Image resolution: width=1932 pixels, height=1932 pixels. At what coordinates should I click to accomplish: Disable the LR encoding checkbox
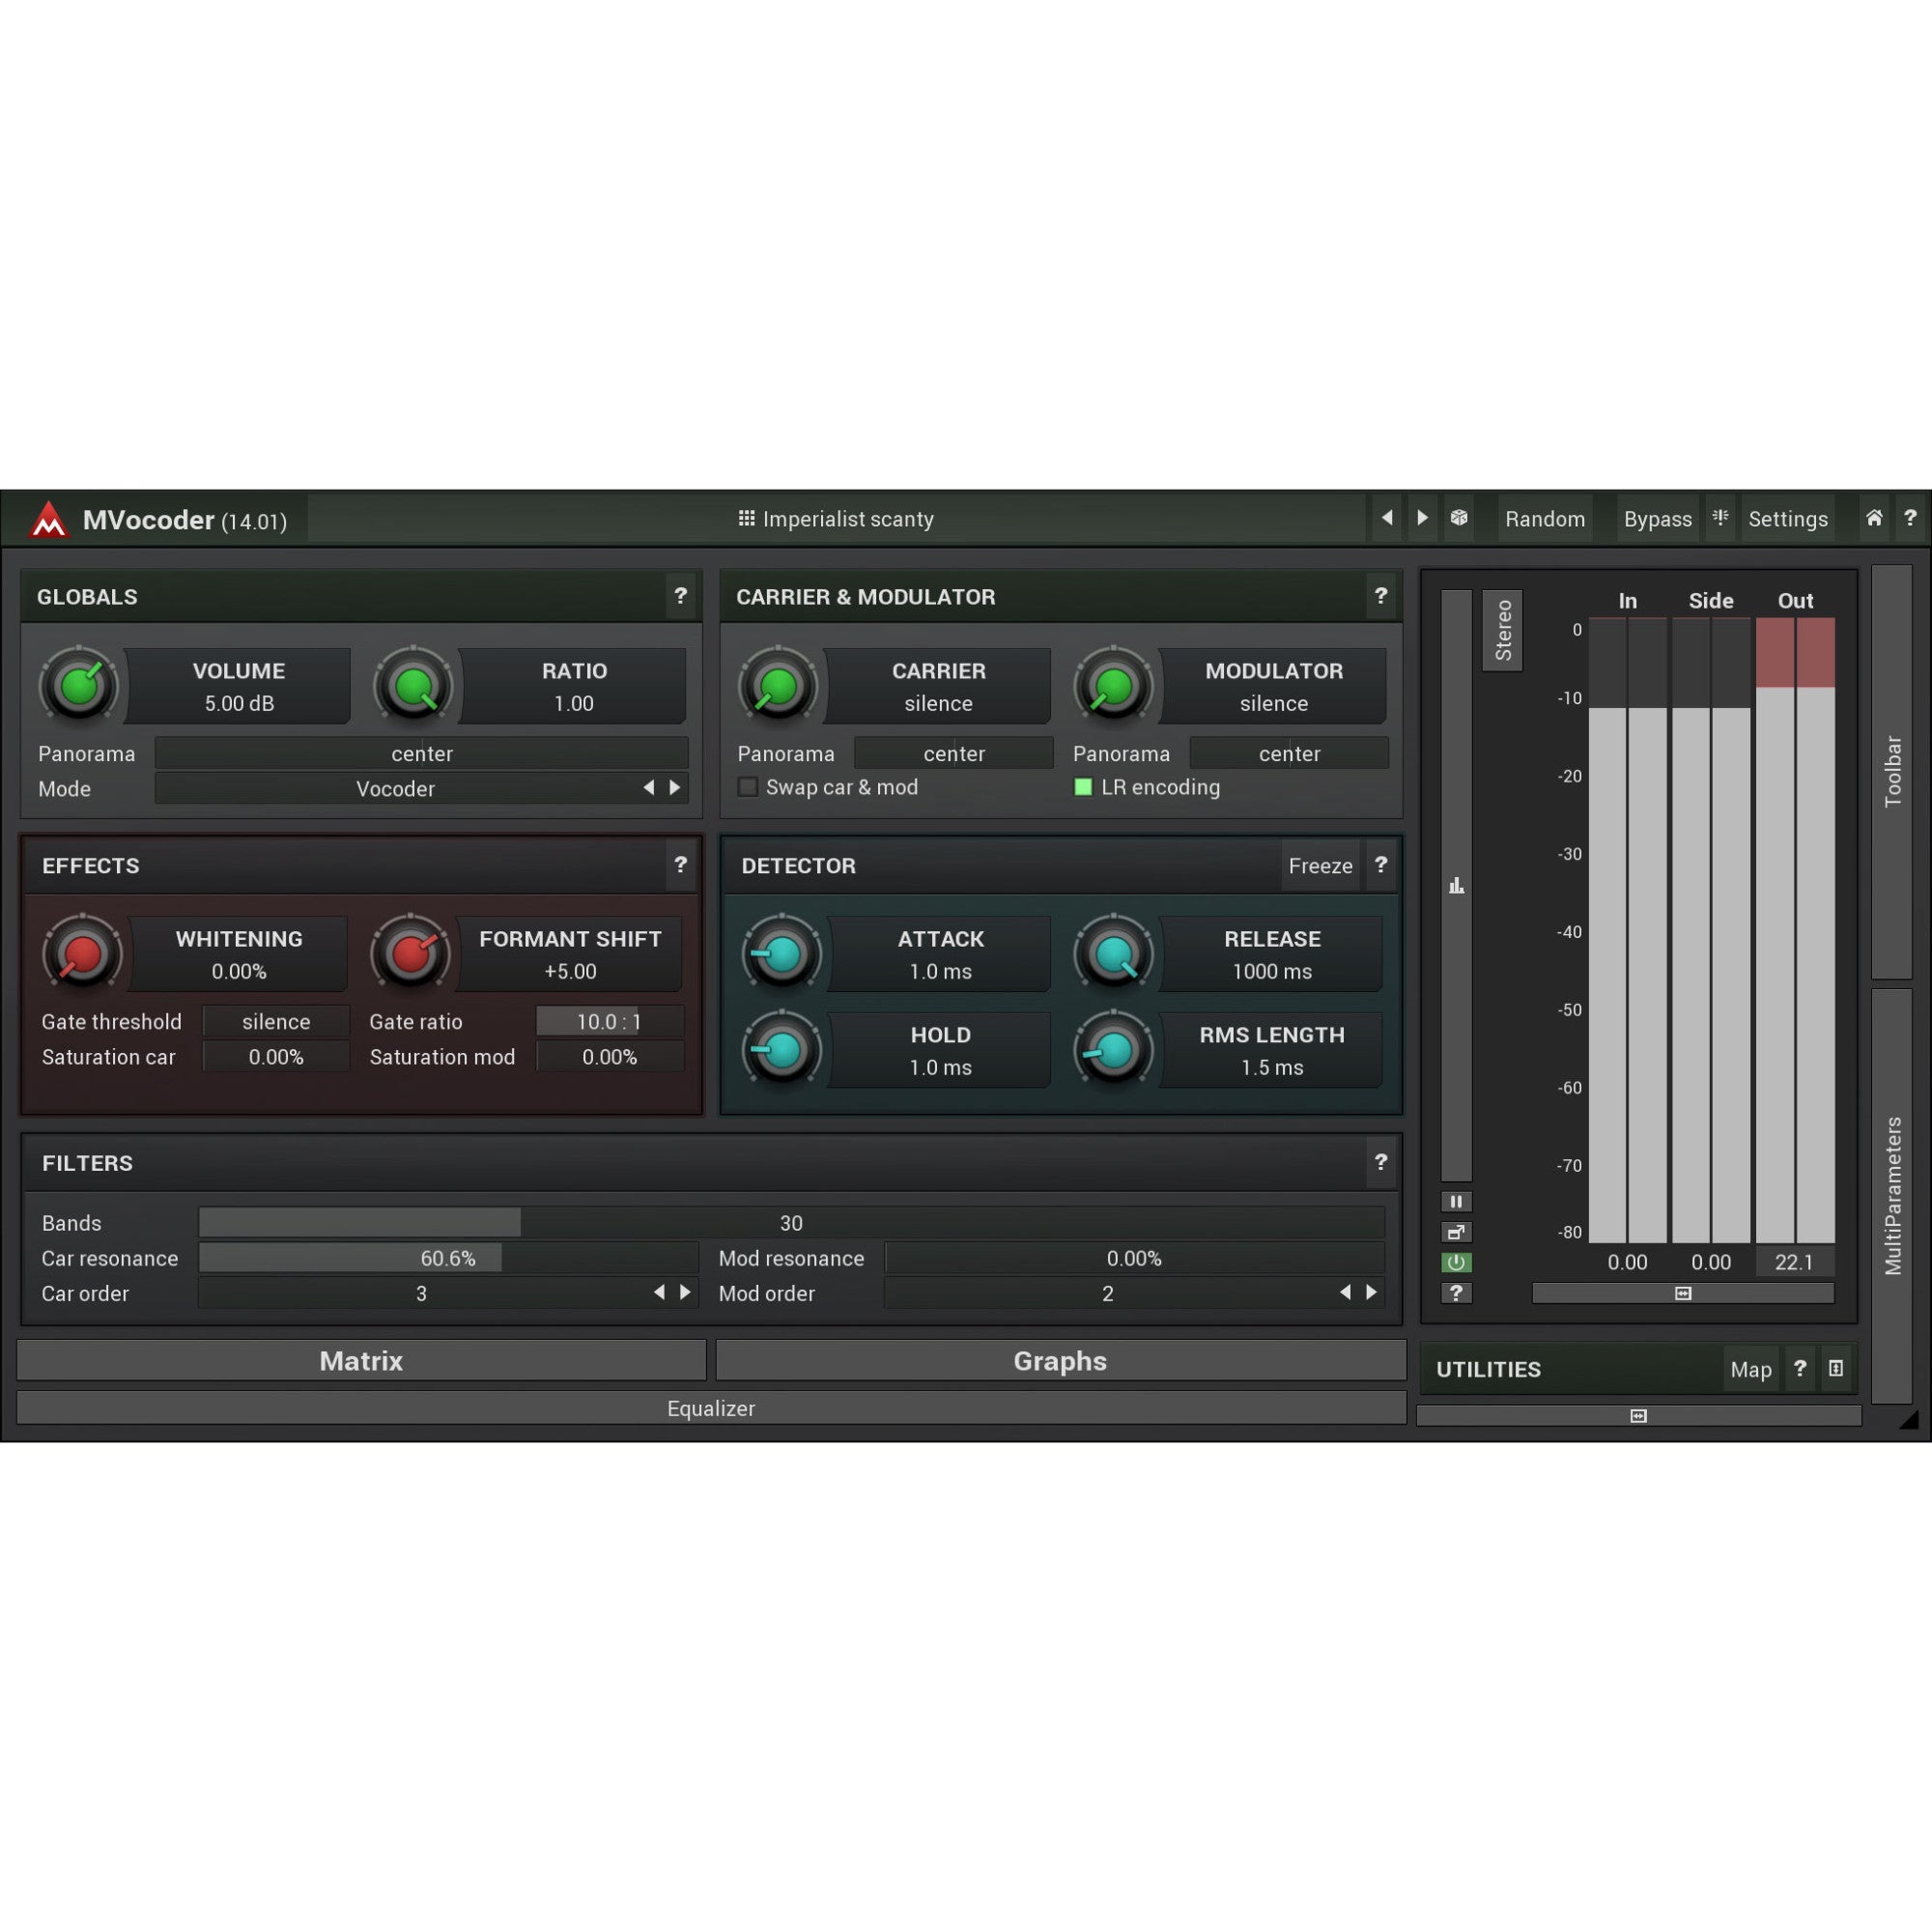click(1083, 787)
